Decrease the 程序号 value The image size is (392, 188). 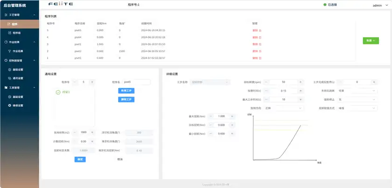75,82
